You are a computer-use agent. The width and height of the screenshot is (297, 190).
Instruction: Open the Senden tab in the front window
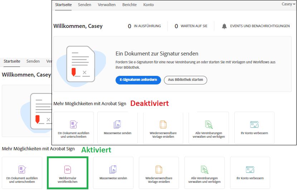tap(84, 5)
